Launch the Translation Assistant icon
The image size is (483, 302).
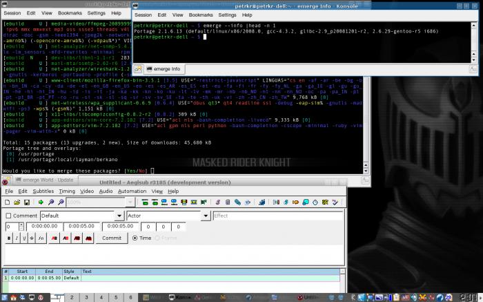pyautogui.click(x=296, y=202)
